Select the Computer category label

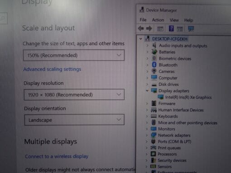click(168, 78)
